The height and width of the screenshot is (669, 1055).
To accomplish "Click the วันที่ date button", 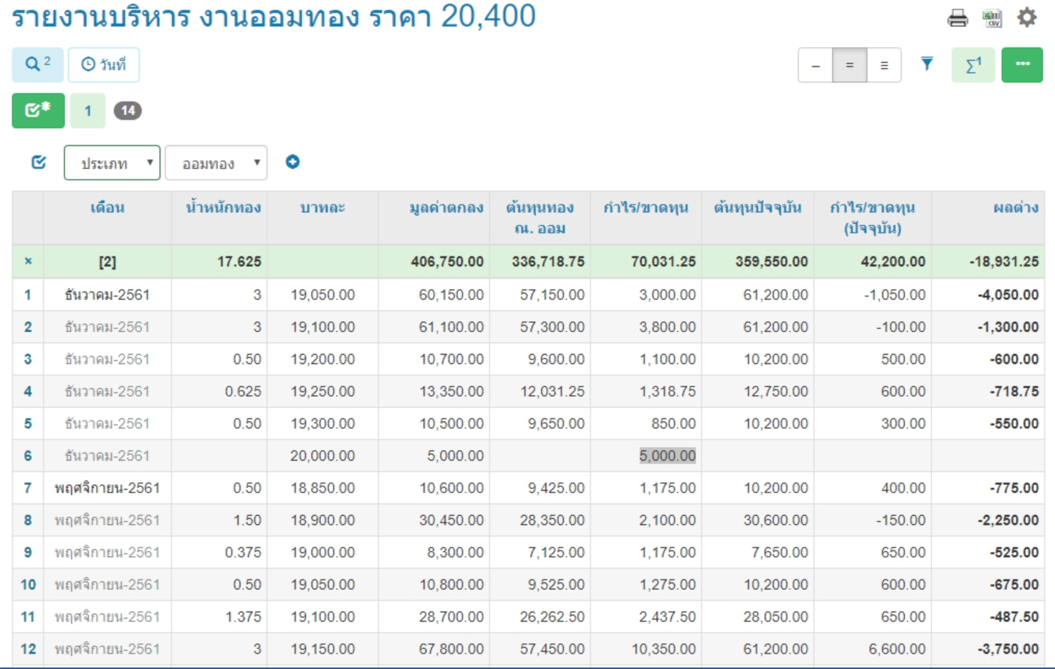I will [x=104, y=65].
